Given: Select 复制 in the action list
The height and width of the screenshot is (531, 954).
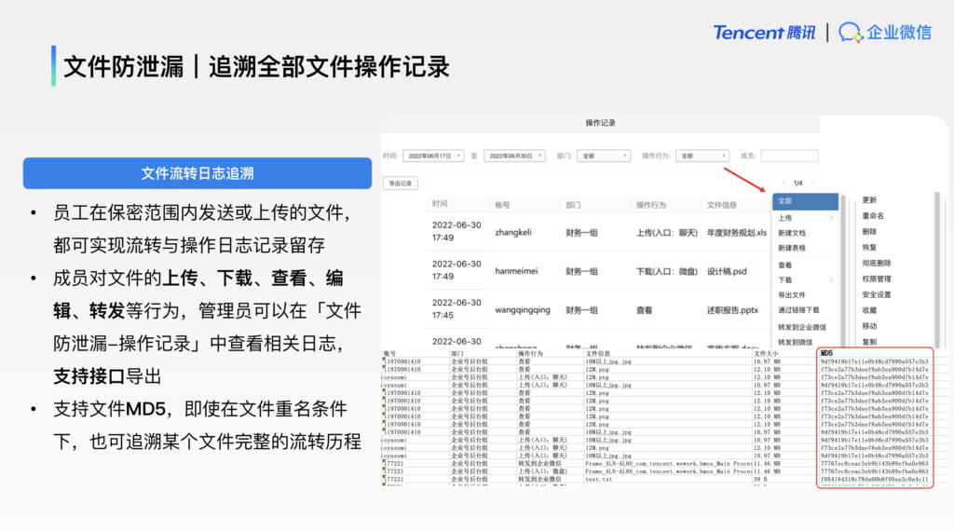Looking at the screenshot, I should click(869, 342).
